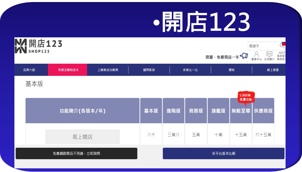Open the 各家比一比 menu item

(190, 70)
